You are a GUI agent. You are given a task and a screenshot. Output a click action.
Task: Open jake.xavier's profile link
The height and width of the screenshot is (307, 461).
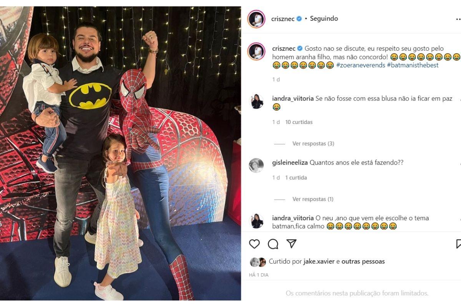pyautogui.click(x=319, y=261)
